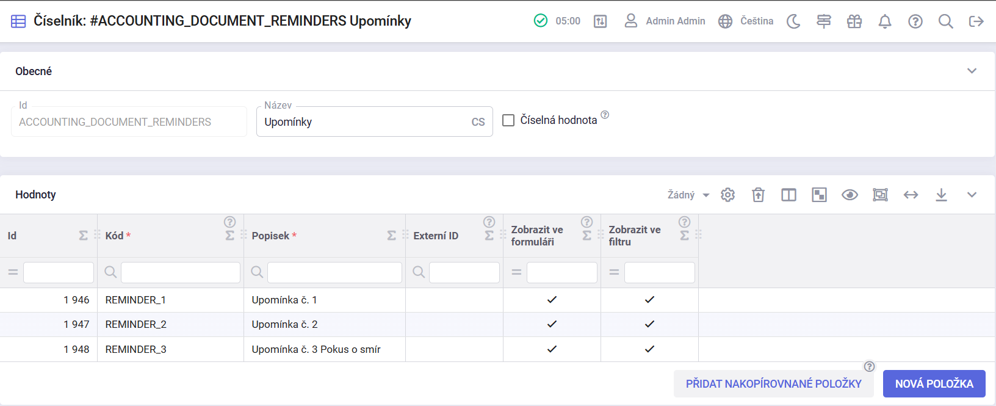Enable the Číselná hodnota checkbox

(x=508, y=120)
